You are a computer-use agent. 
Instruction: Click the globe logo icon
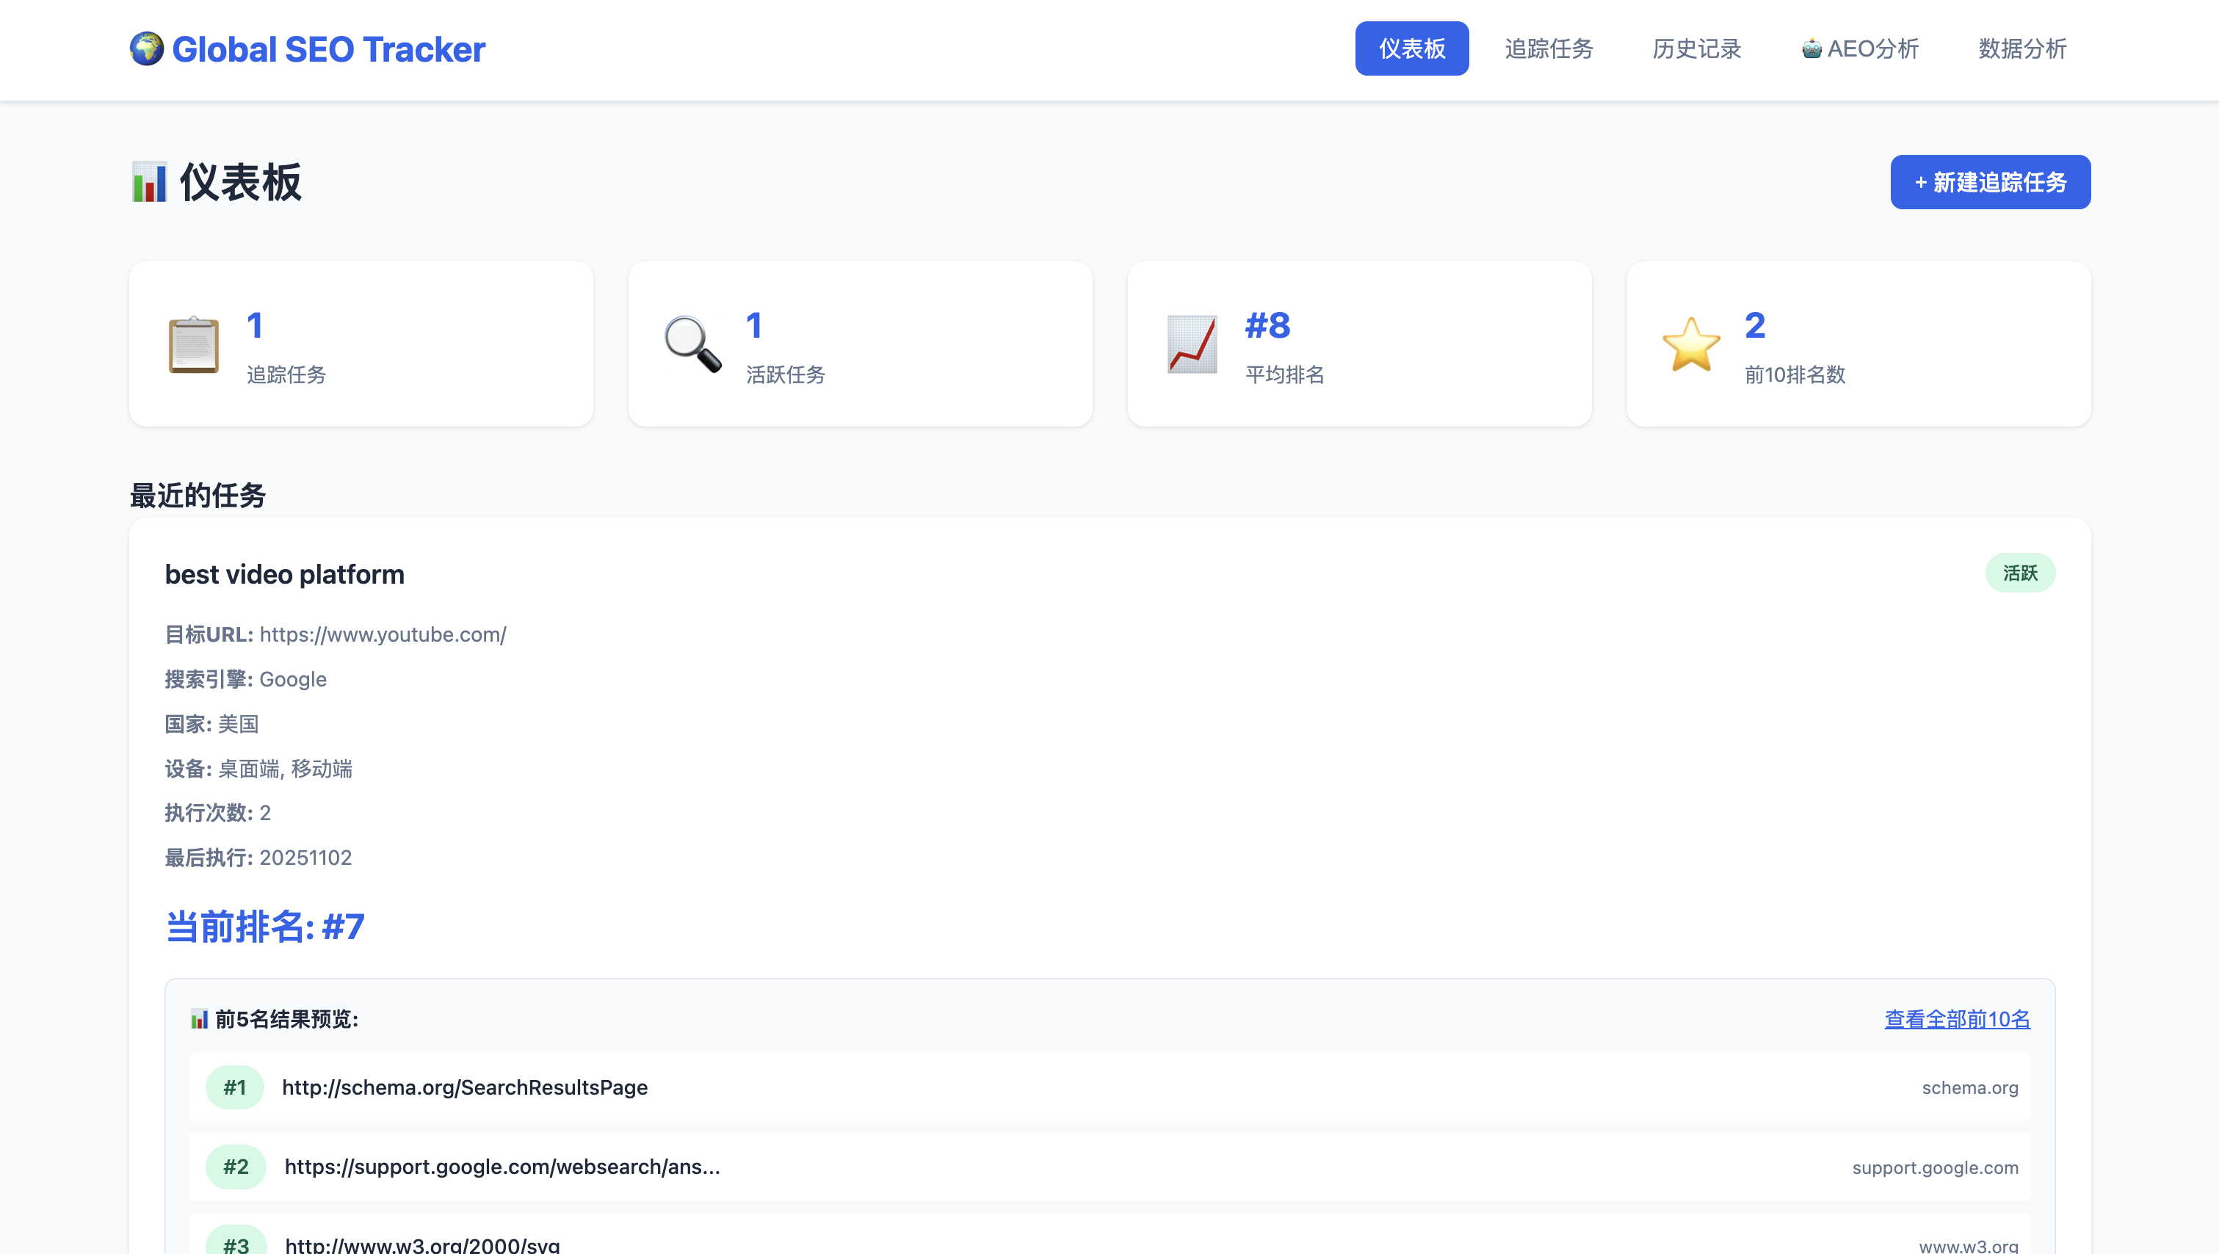point(146,49)
